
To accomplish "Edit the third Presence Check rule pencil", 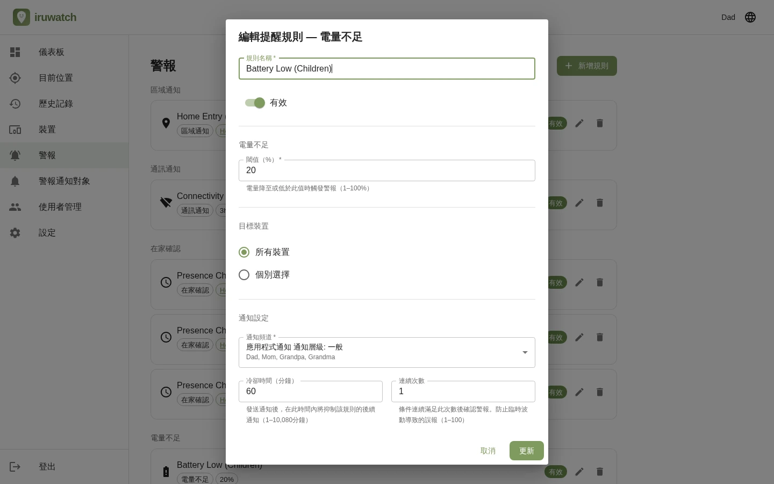I will click(579, 392).
